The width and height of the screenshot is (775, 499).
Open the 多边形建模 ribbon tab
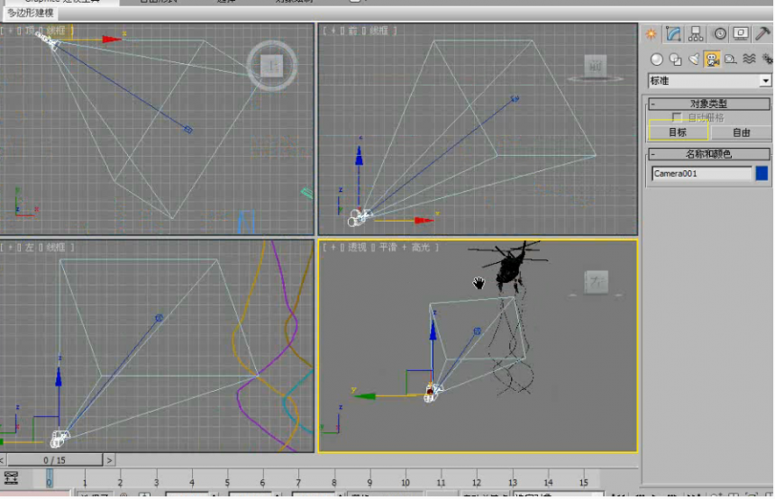(30, 13)
